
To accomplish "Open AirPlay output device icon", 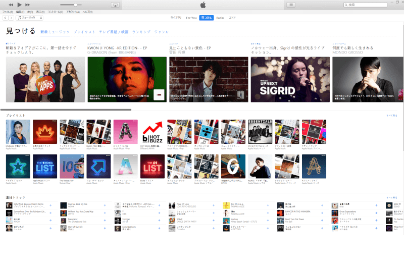I will (x=115, y=5).
